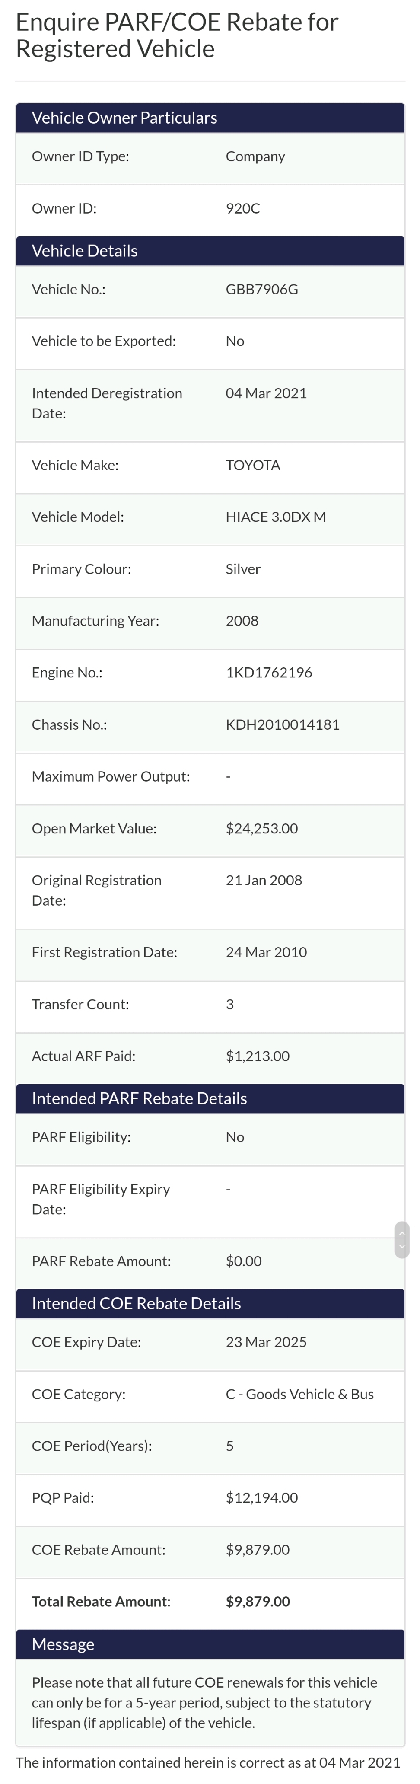The height and width of the screenshot is (1784, 420).
Task: Click the Owner ID value 920C
Action: click(x=242, y=208)
